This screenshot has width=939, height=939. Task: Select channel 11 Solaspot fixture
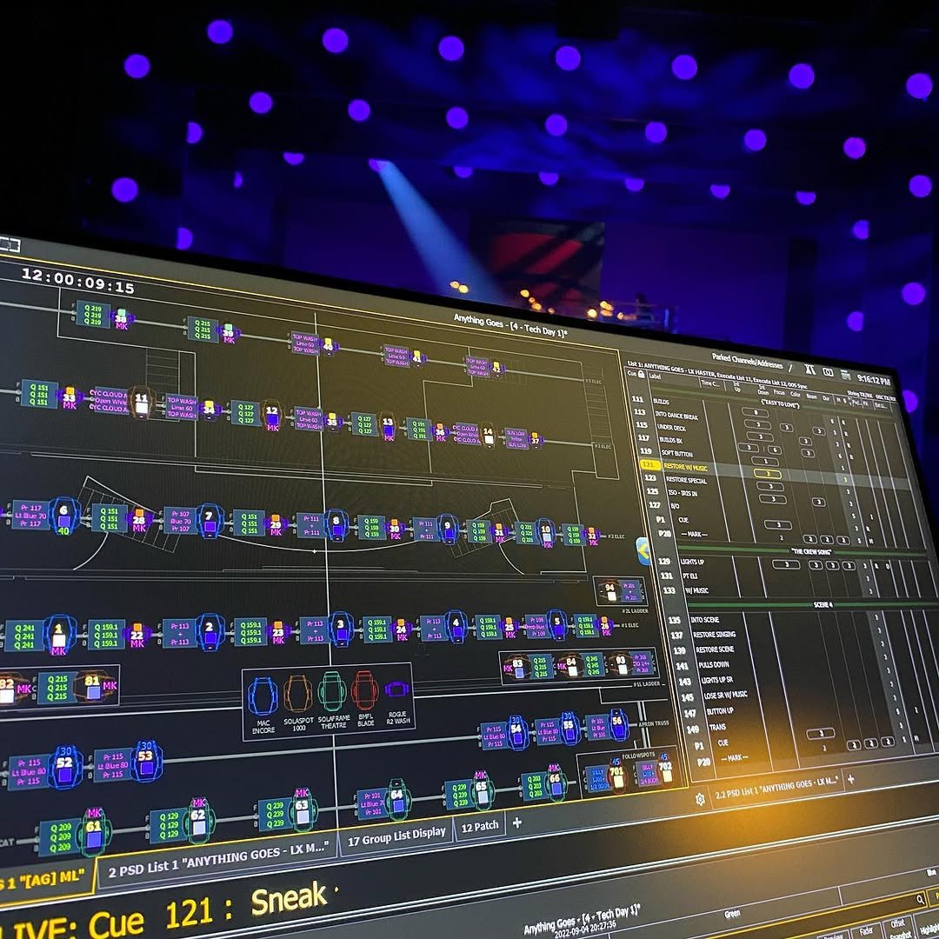pos(141,403)
